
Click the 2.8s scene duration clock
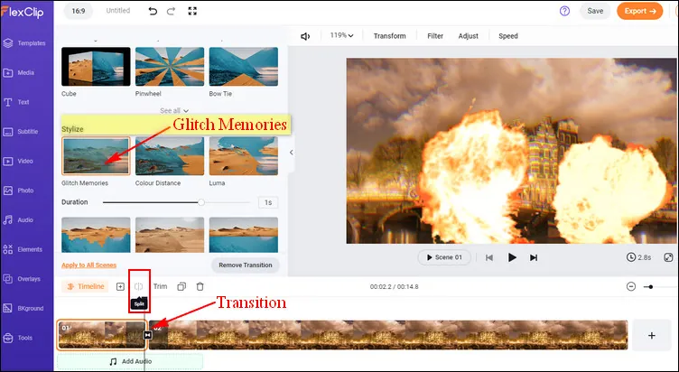638,257
